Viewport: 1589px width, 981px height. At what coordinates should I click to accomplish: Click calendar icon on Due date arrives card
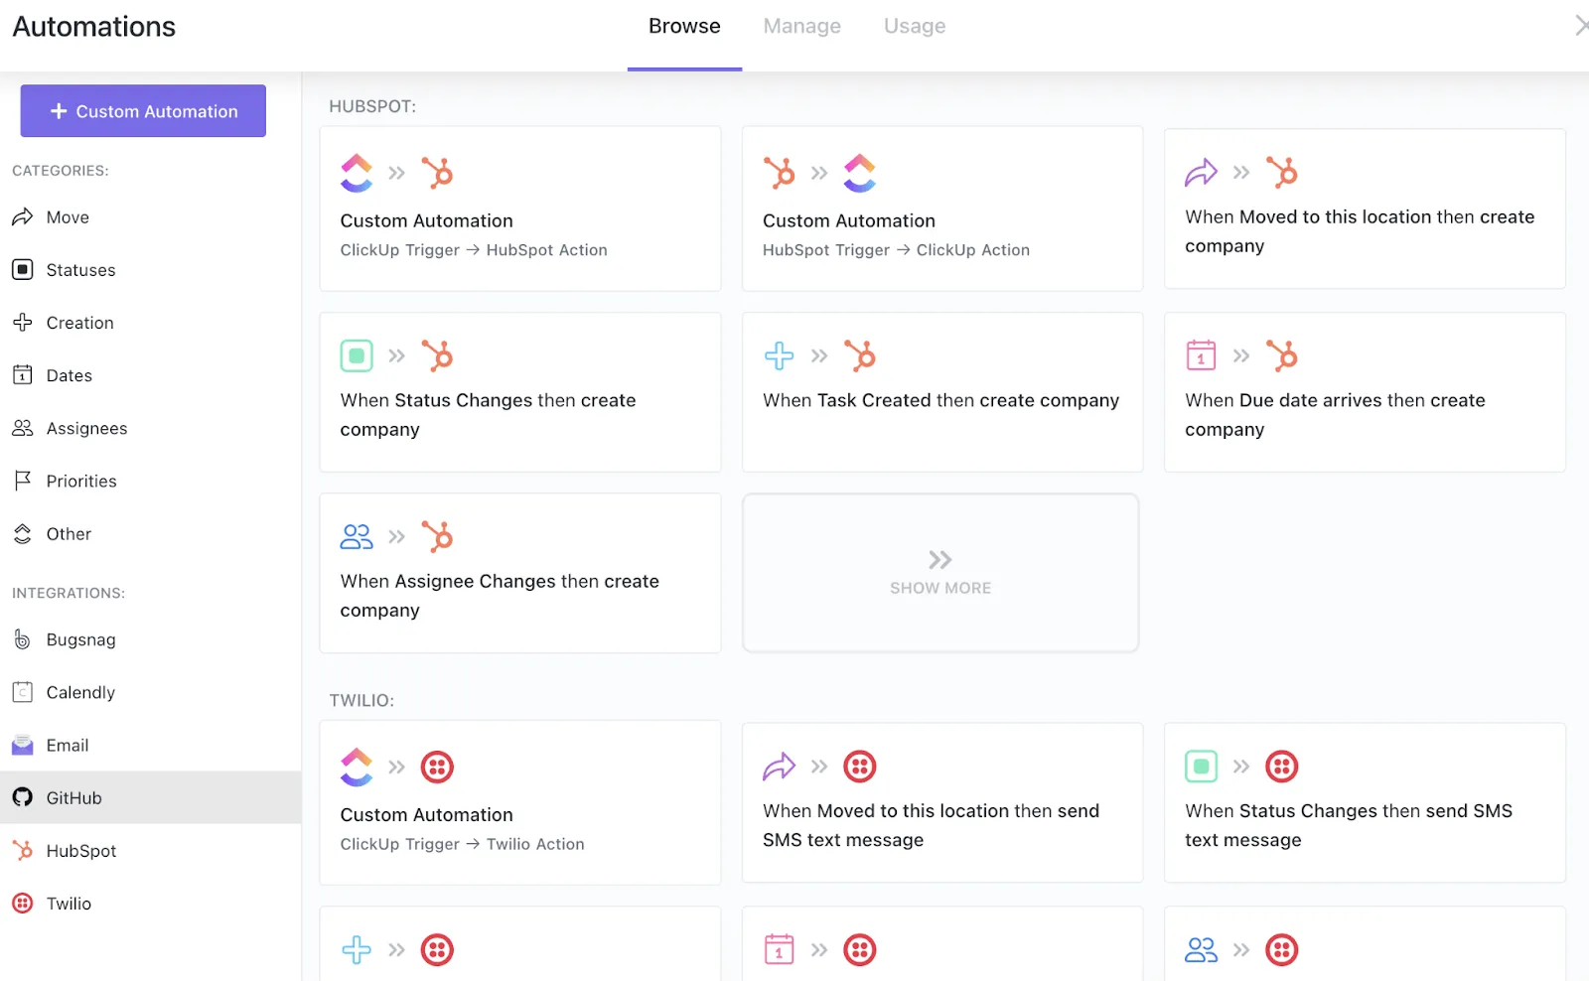[1202, 355]
